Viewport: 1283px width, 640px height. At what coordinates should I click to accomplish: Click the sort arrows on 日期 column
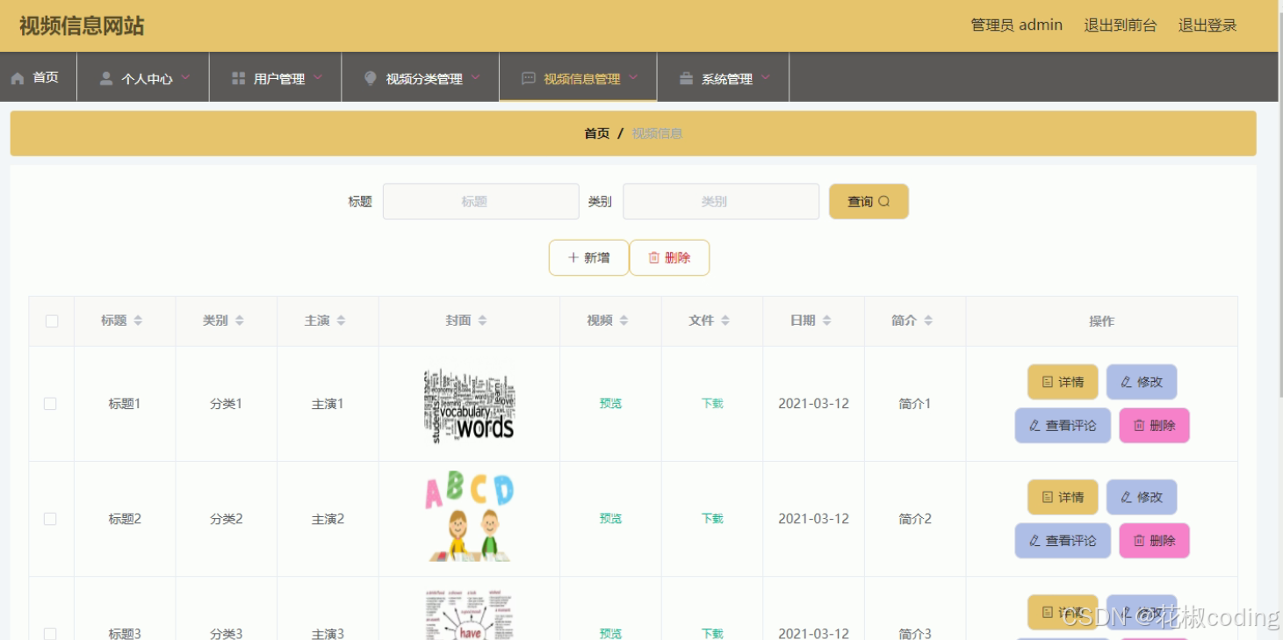point(826,320)
